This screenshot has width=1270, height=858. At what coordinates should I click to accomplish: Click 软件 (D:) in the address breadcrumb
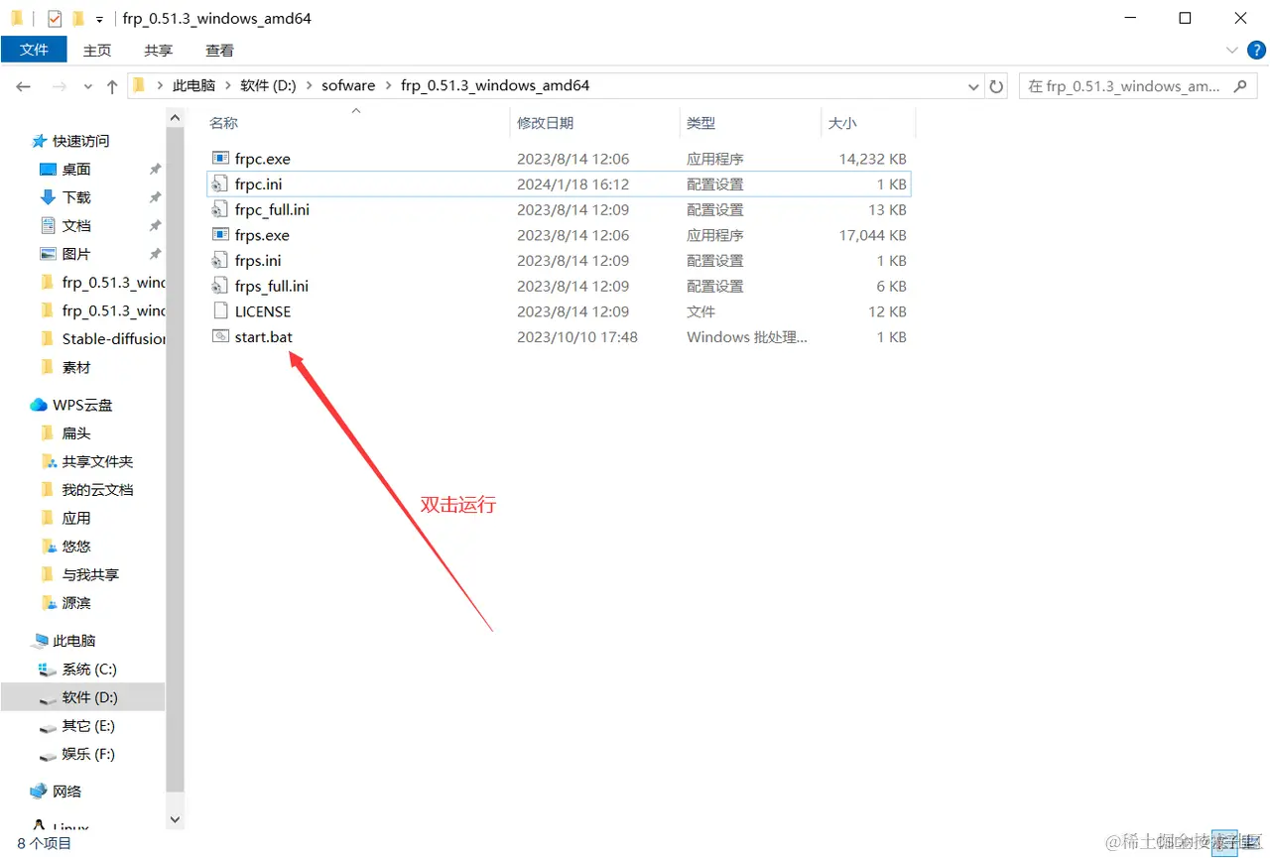[268, 86]
